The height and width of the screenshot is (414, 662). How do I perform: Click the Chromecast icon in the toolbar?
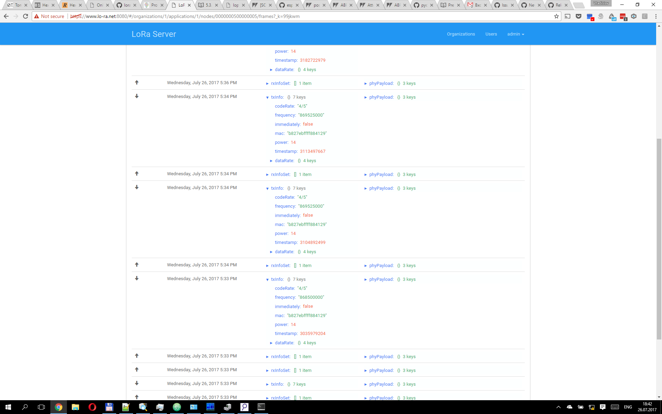(x=568, y=16)
